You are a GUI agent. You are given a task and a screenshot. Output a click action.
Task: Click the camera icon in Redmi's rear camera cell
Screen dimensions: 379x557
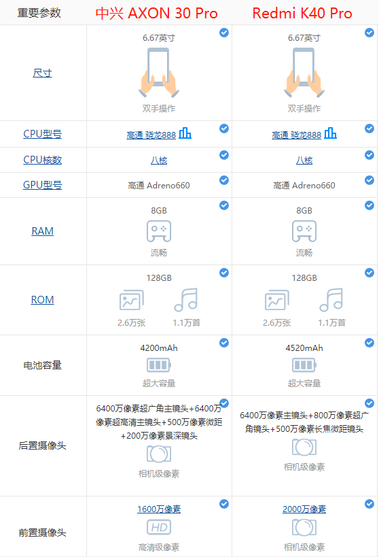coord(304,448)
